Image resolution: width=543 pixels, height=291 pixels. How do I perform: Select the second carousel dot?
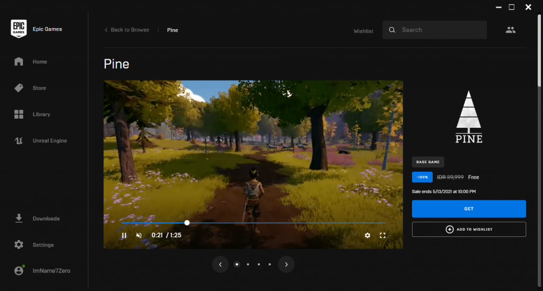(x=248, y=264)
